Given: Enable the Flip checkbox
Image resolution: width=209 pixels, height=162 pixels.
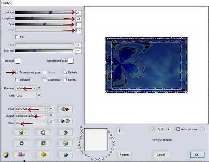Looking at the screenshot, I should coord(17,37).
